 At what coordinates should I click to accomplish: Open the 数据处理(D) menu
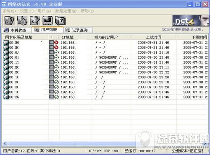coord(66,11)
